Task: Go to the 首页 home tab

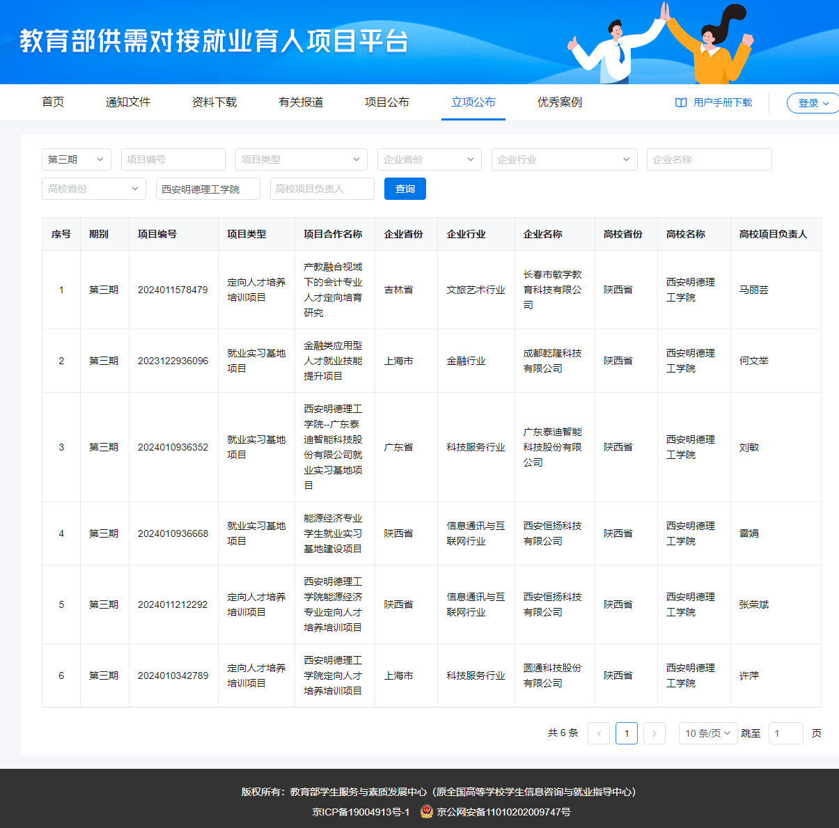Action: click(x=53, y=102)
